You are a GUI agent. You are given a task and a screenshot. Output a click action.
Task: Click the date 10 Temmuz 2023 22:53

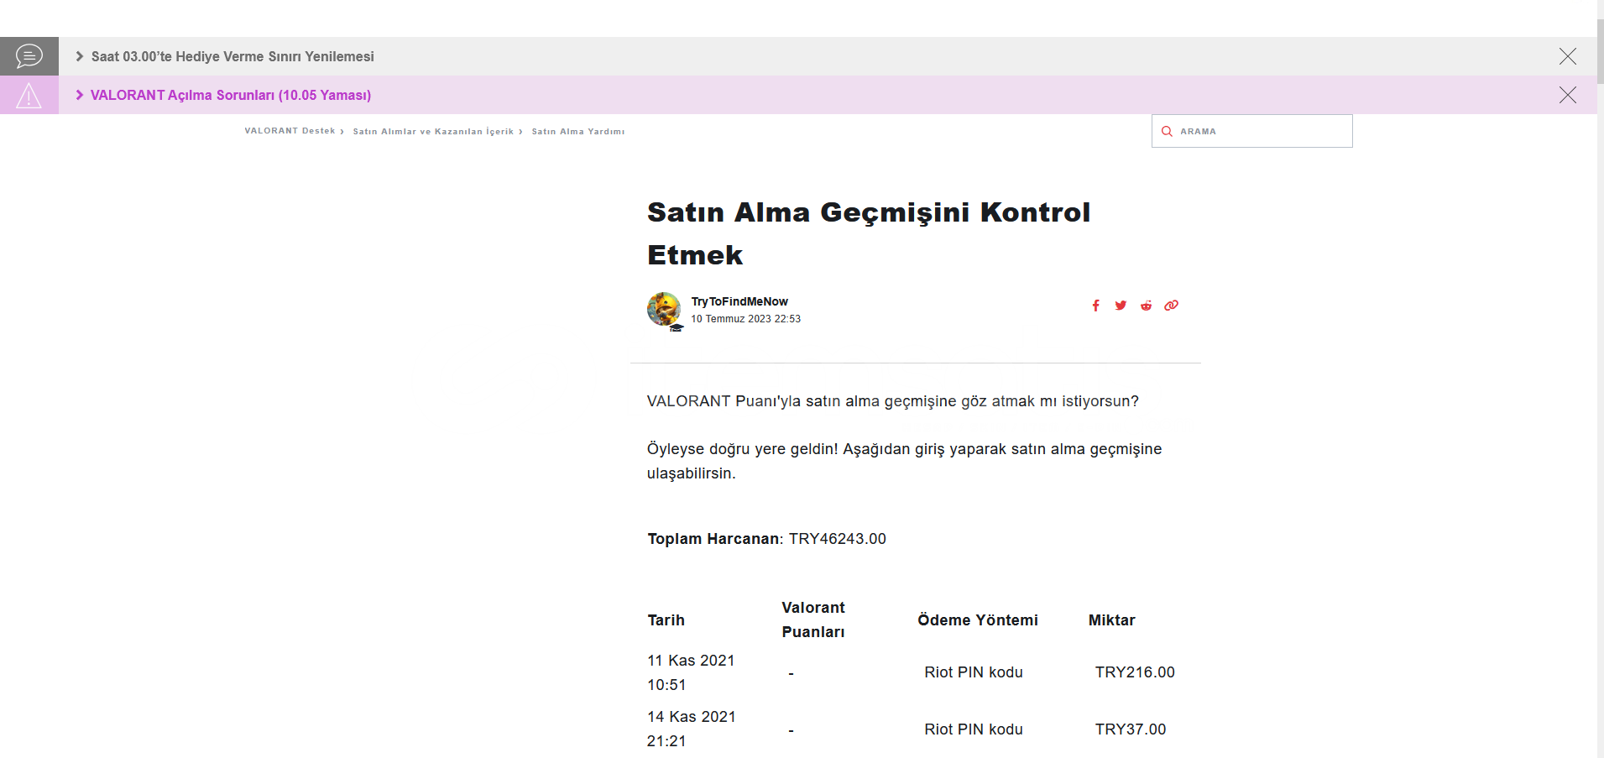[745, 319]
